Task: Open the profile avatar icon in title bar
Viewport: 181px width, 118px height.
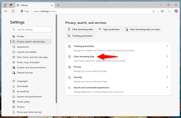Action: point(5,5)
